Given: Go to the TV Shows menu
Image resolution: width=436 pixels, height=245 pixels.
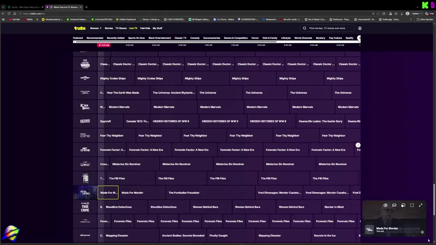Looking at the screenshot, I should click(x=121, y=28).
